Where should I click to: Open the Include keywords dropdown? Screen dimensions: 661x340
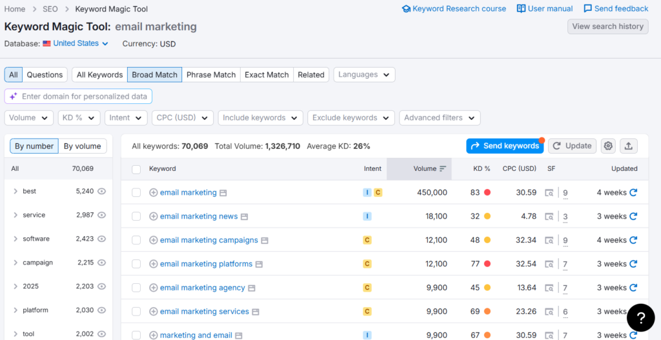(x=261, y=118)
